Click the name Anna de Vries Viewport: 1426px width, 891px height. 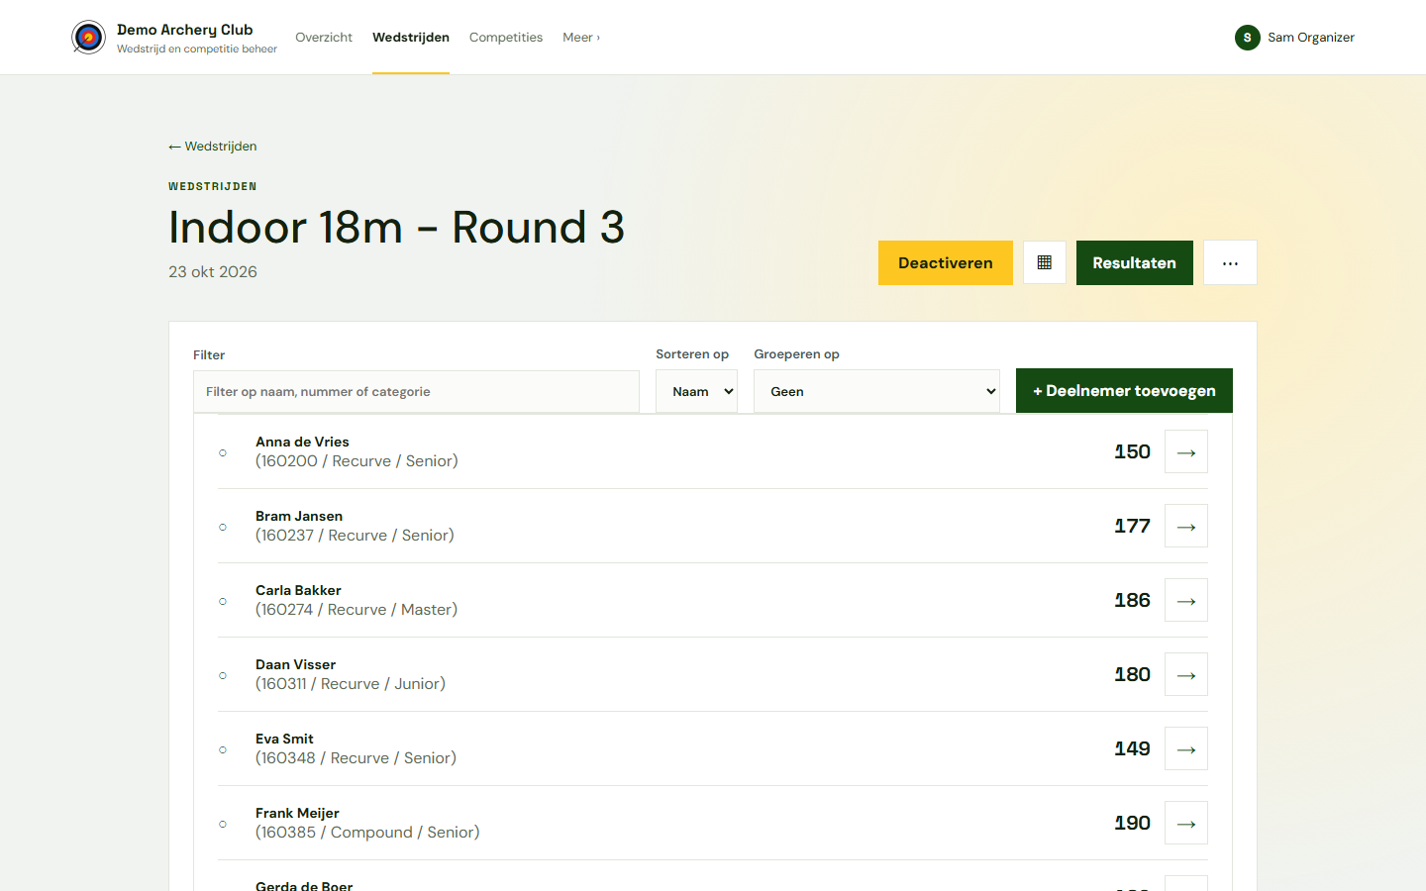pyautogui.click(x=302, y=442)
